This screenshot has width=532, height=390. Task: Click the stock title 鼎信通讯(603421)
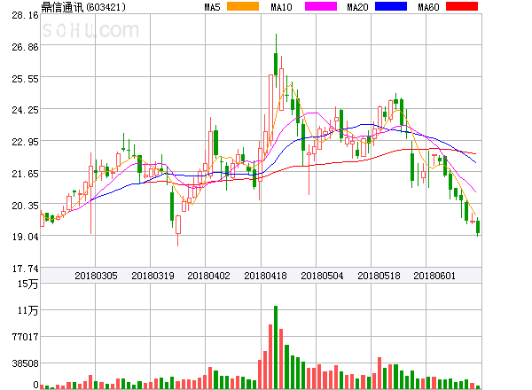pyautogui.click(x=83, y=7)
